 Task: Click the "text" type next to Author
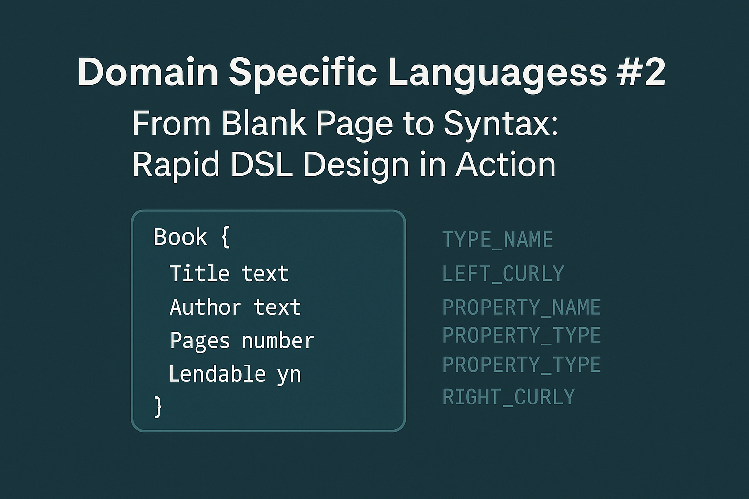(x=277, y=307)
